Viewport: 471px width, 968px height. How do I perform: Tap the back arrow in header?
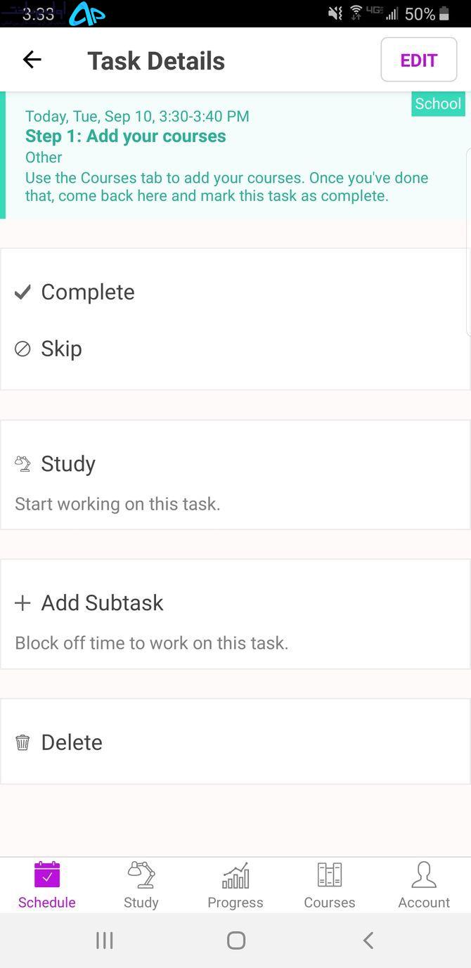pyautogui.click(x=32, y=60)
